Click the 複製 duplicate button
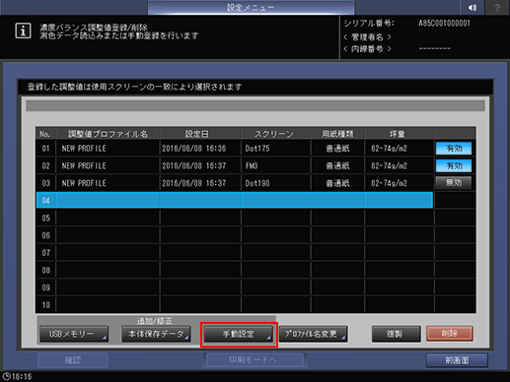 (x=396, y=334)
